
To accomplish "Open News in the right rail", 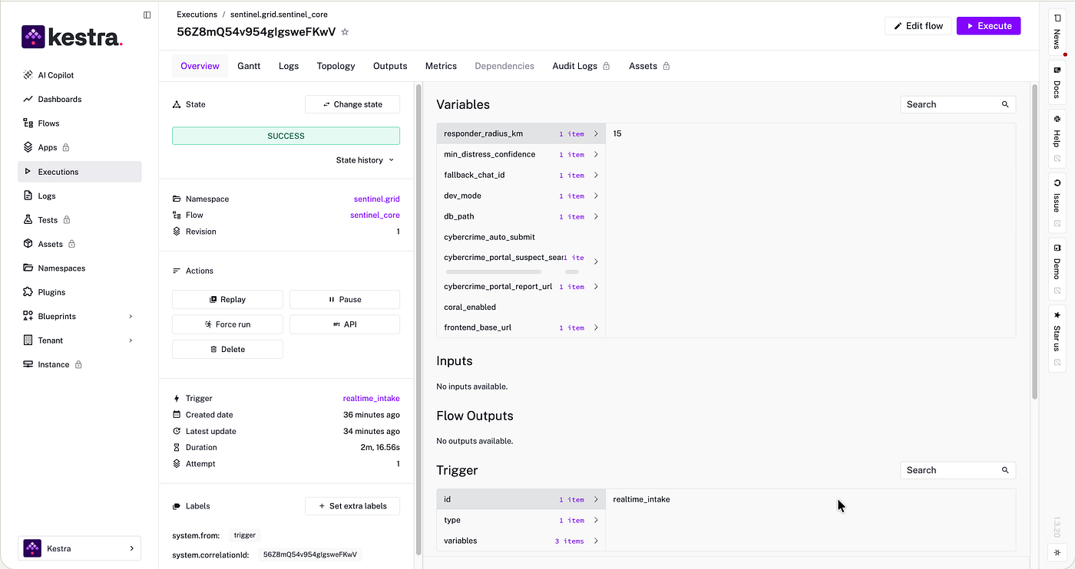I will point(1057,31).
